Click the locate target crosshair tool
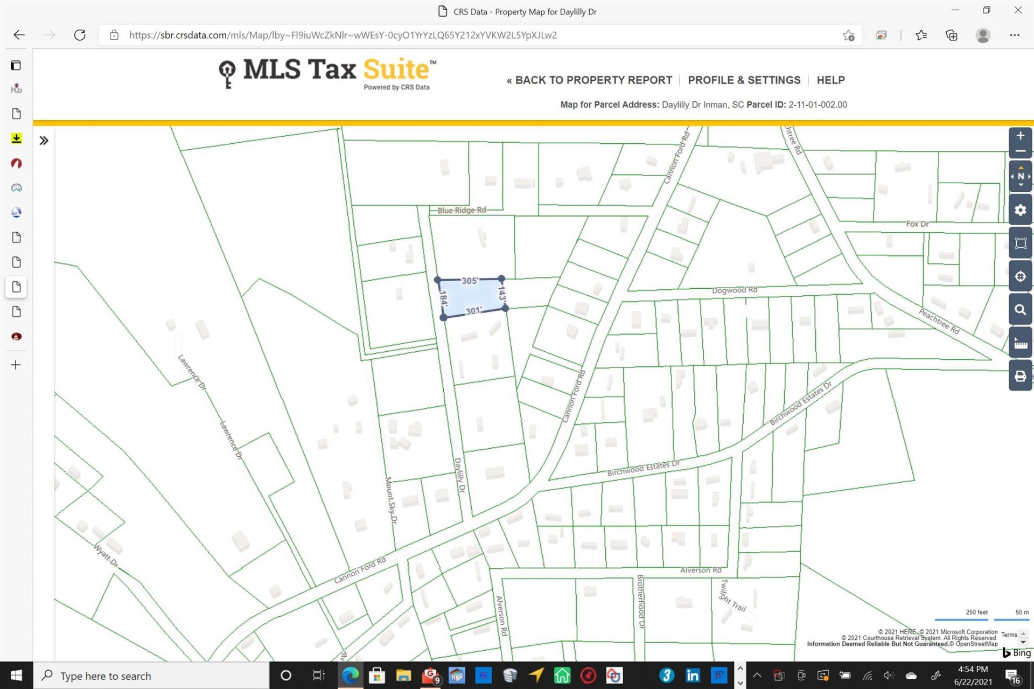This screenshot has width=1034, height=689. (1020, 276)
